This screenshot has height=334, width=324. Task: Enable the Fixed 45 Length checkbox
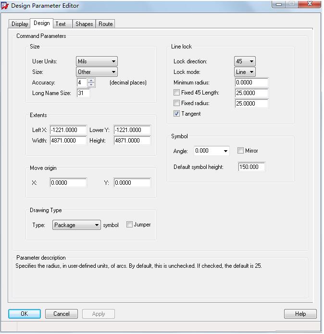click(x=177, y=93)
